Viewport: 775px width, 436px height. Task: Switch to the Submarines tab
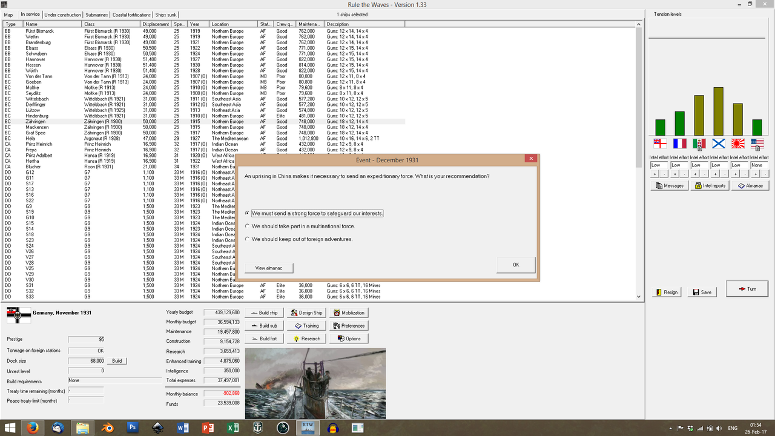[x=97, y=15]
